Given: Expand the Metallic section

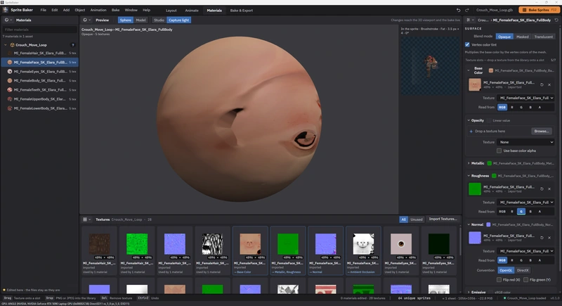Looking at the screenshot, I should [469, 163].
